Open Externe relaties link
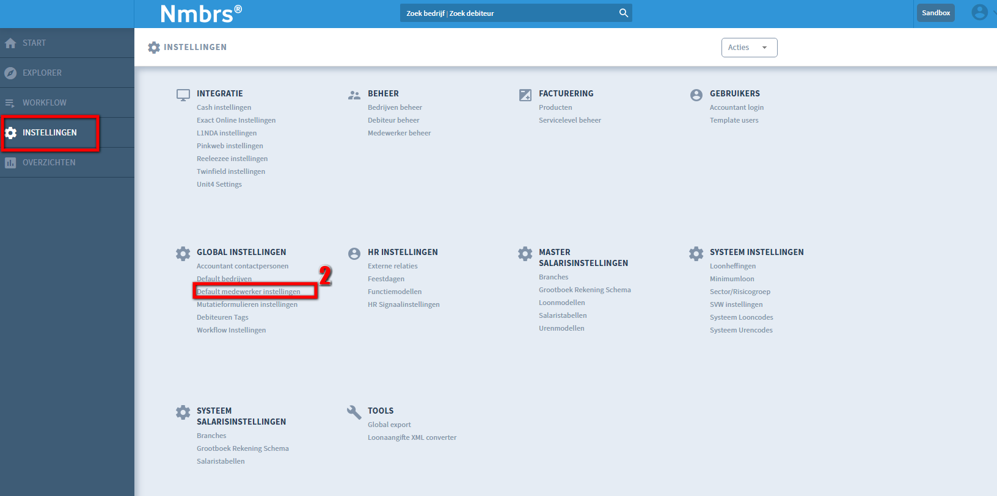The height and width of the screenshot is (496, 997). 393,266
